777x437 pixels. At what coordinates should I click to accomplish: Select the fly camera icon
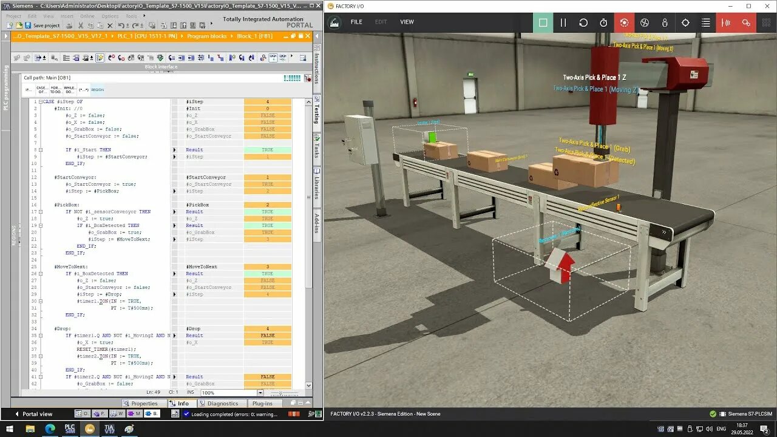645,22
